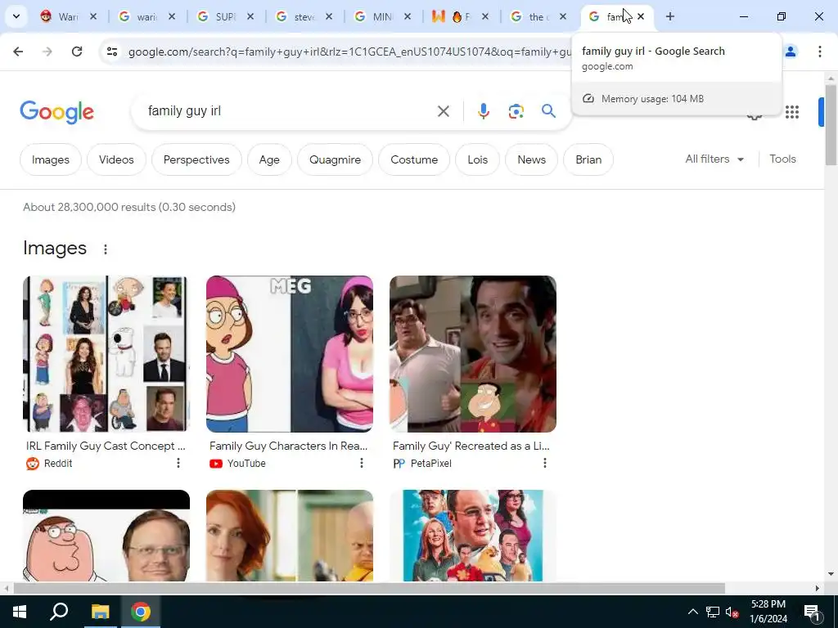838x628 pixels.
Task: Start voice search with microphone icon
Action: [483, 111]
